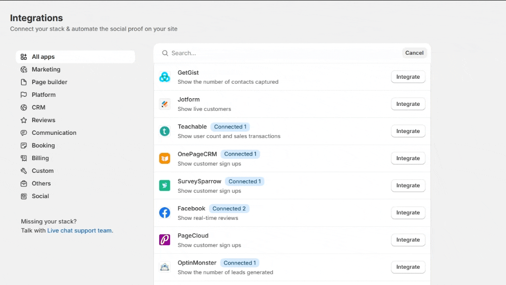Click the PageCloud app name
This screenshot has width=506, height=285.
coord(193,236)
